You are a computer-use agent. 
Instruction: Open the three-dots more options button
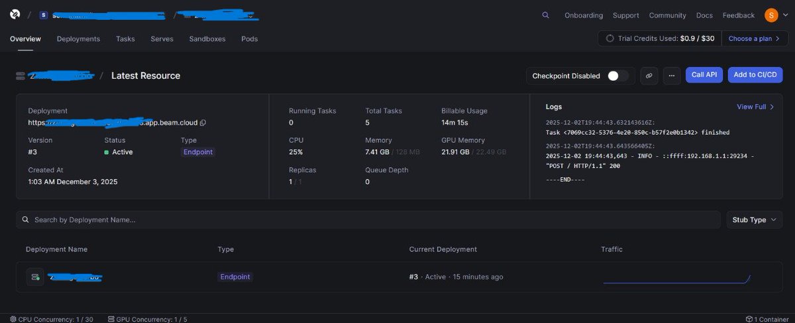(671, 75)
